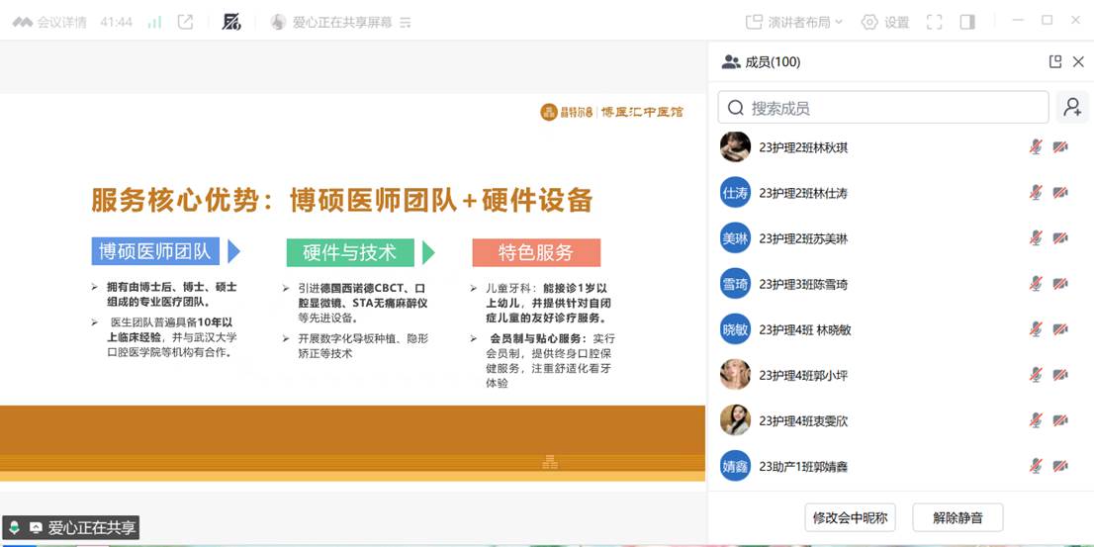Click microphone icon of 23护理4班衷雯欣
Screen dimensions: 1094x547
(1036, 420)
